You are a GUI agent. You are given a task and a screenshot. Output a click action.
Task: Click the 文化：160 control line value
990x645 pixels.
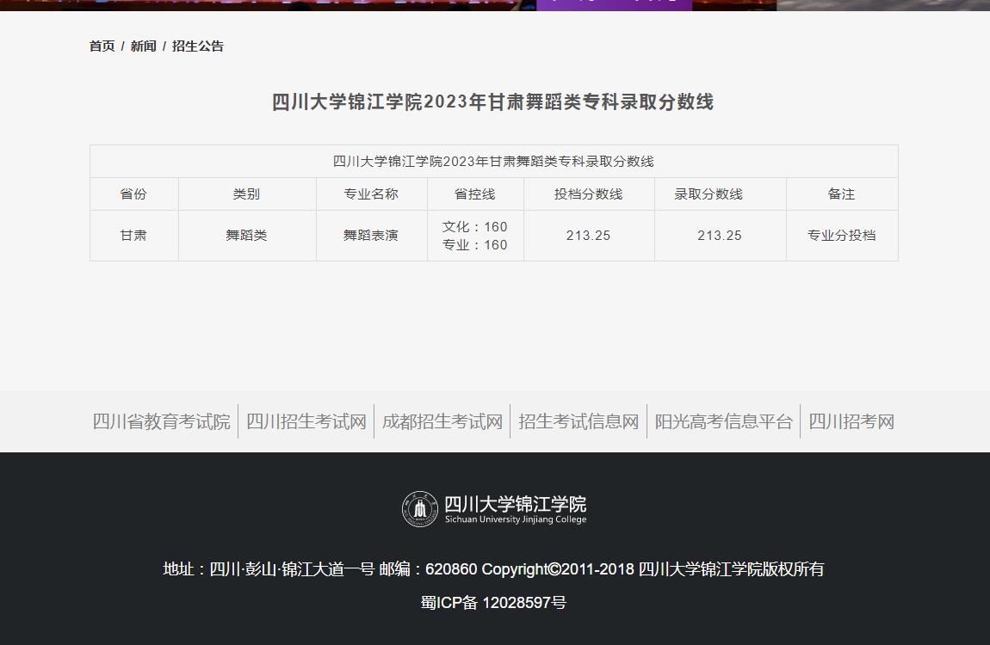point(475,226)
